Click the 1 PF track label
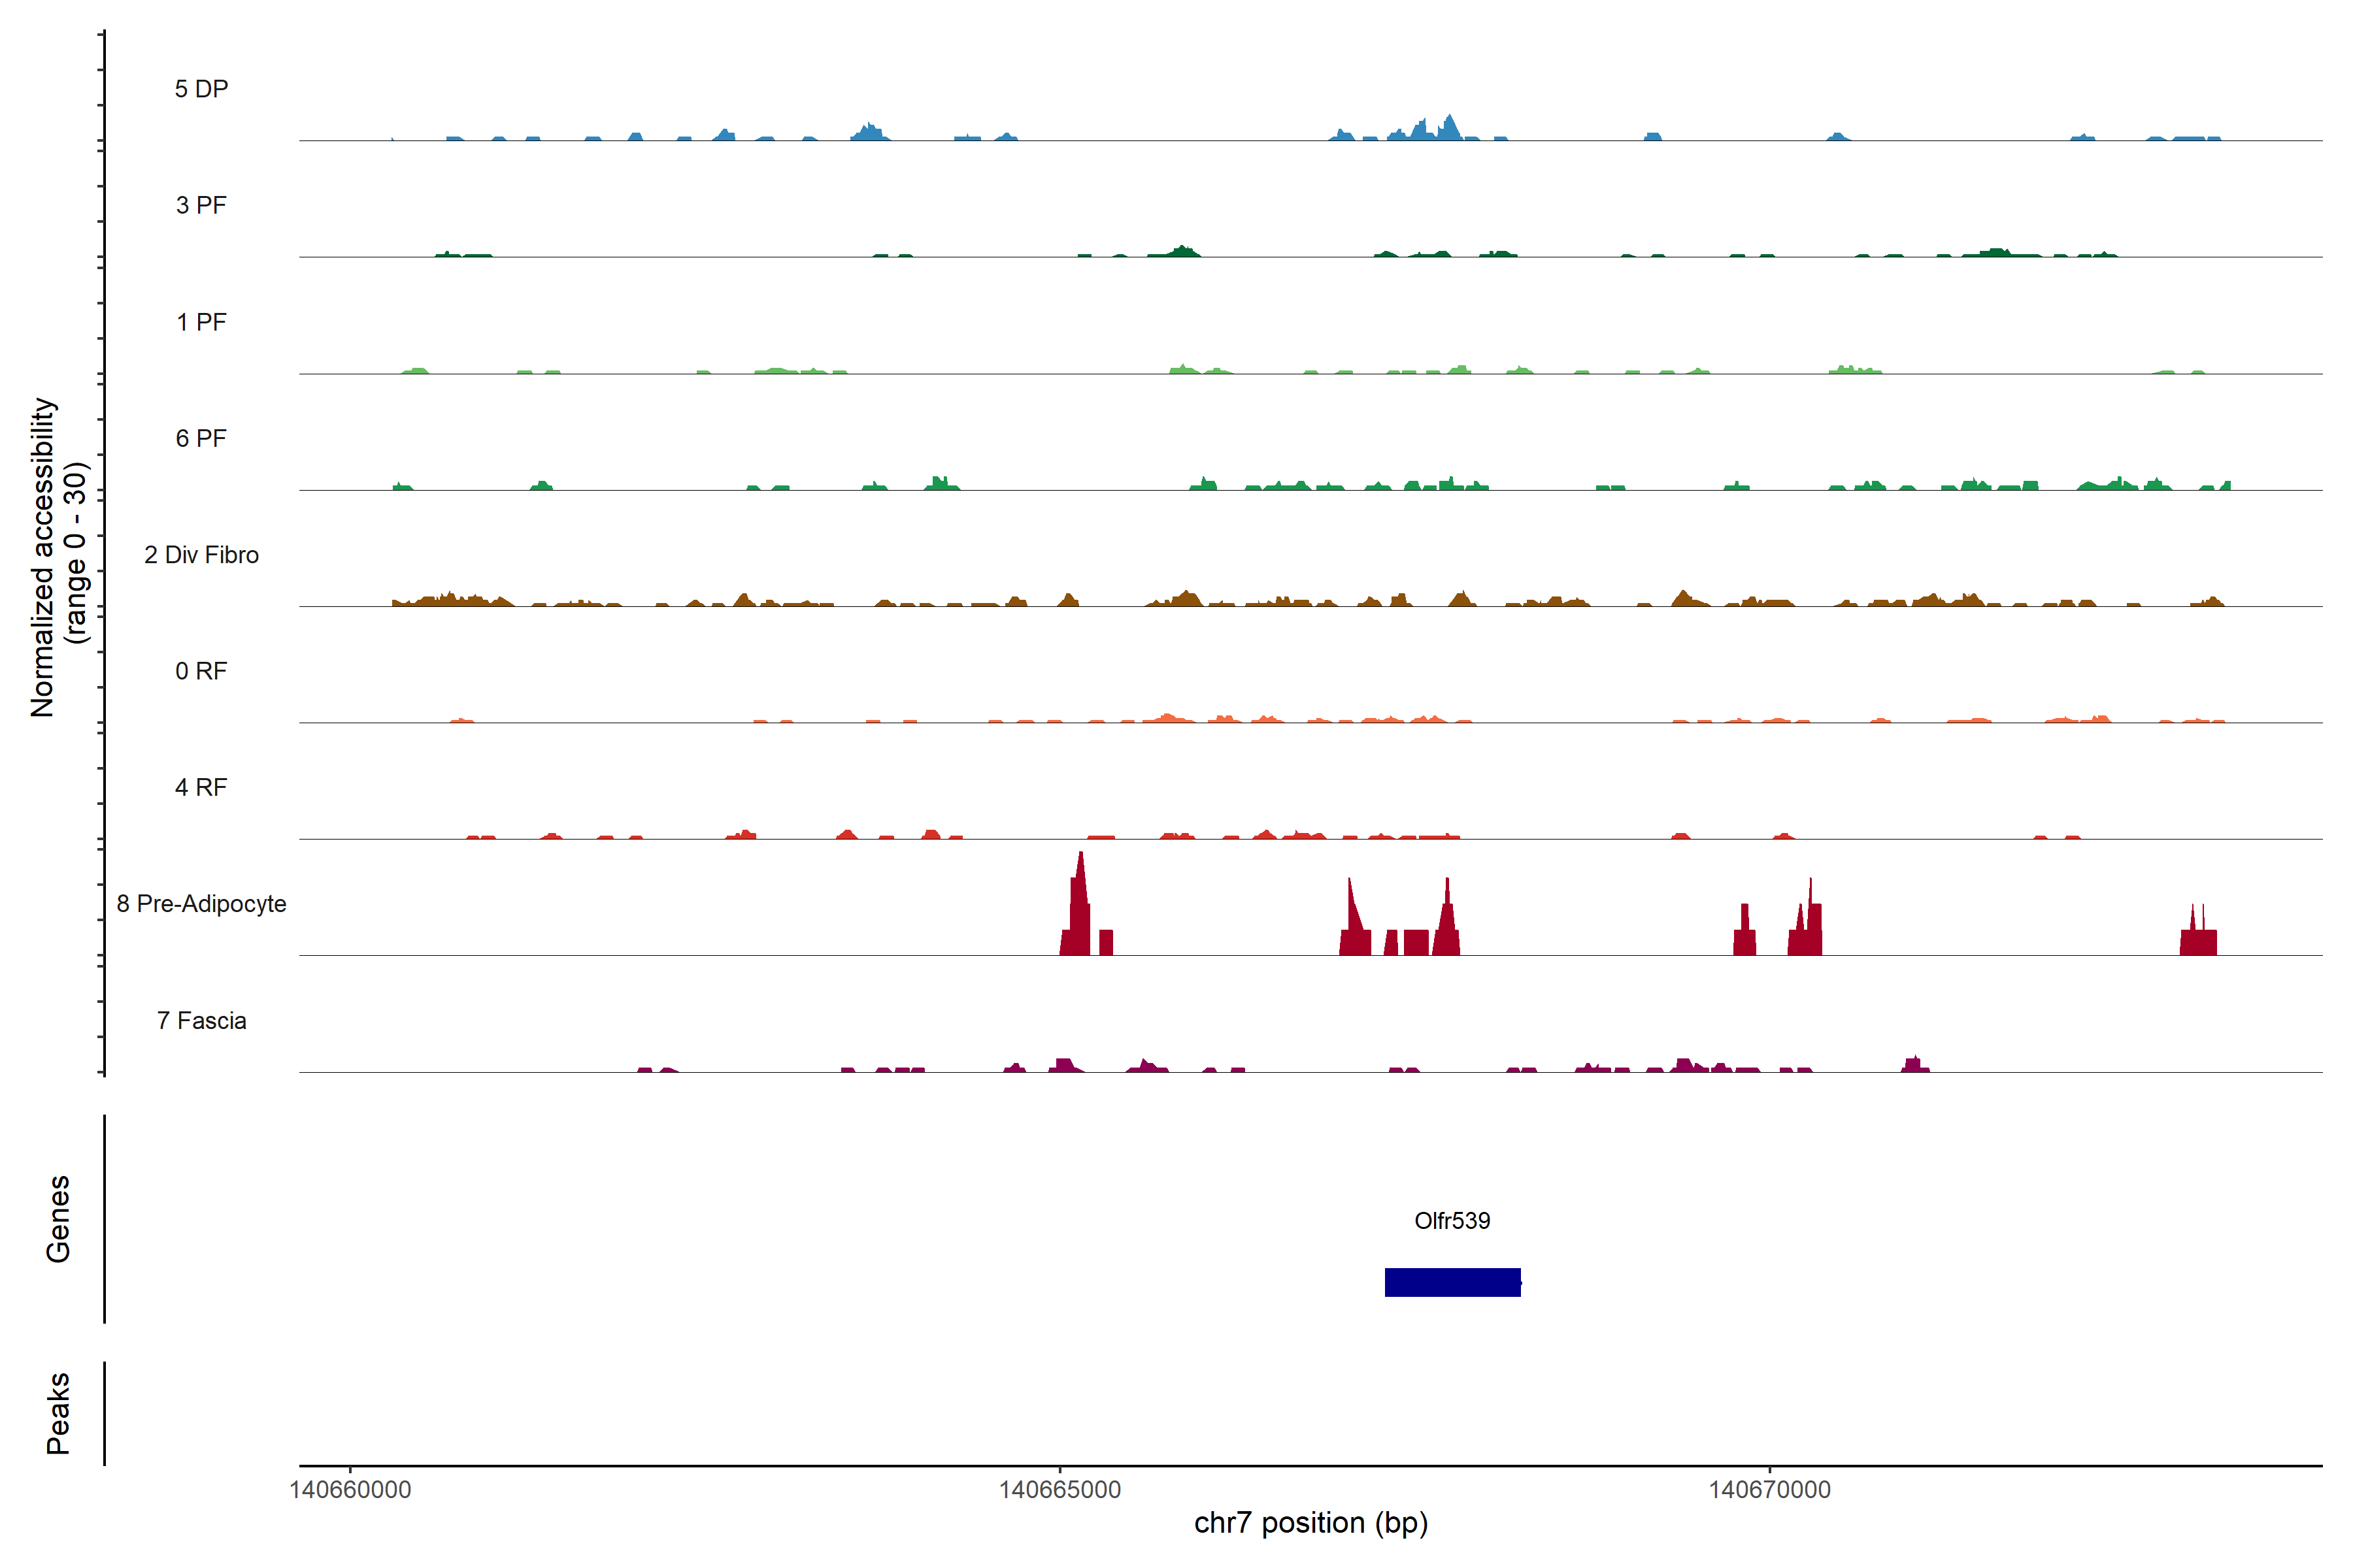The width and height of the screenshot is (2353, 1568). [x=201, y=322]
